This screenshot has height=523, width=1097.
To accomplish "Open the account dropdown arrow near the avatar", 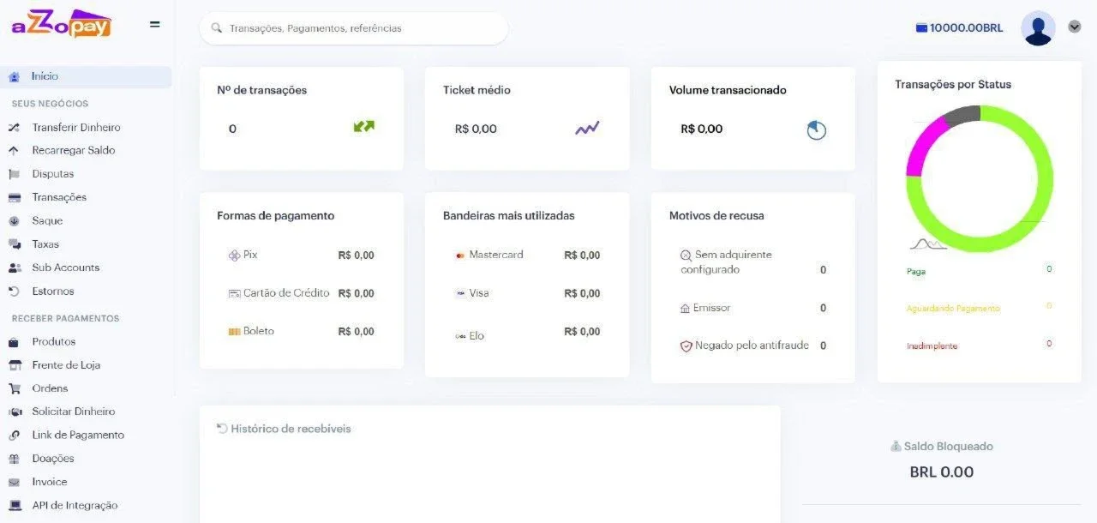I will tap(1075, 27).
